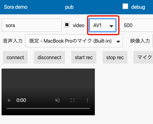Open the AV1 codec dropdown

[x=103, y=25]
